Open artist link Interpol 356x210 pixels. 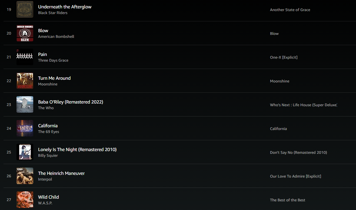pos(45,179)
